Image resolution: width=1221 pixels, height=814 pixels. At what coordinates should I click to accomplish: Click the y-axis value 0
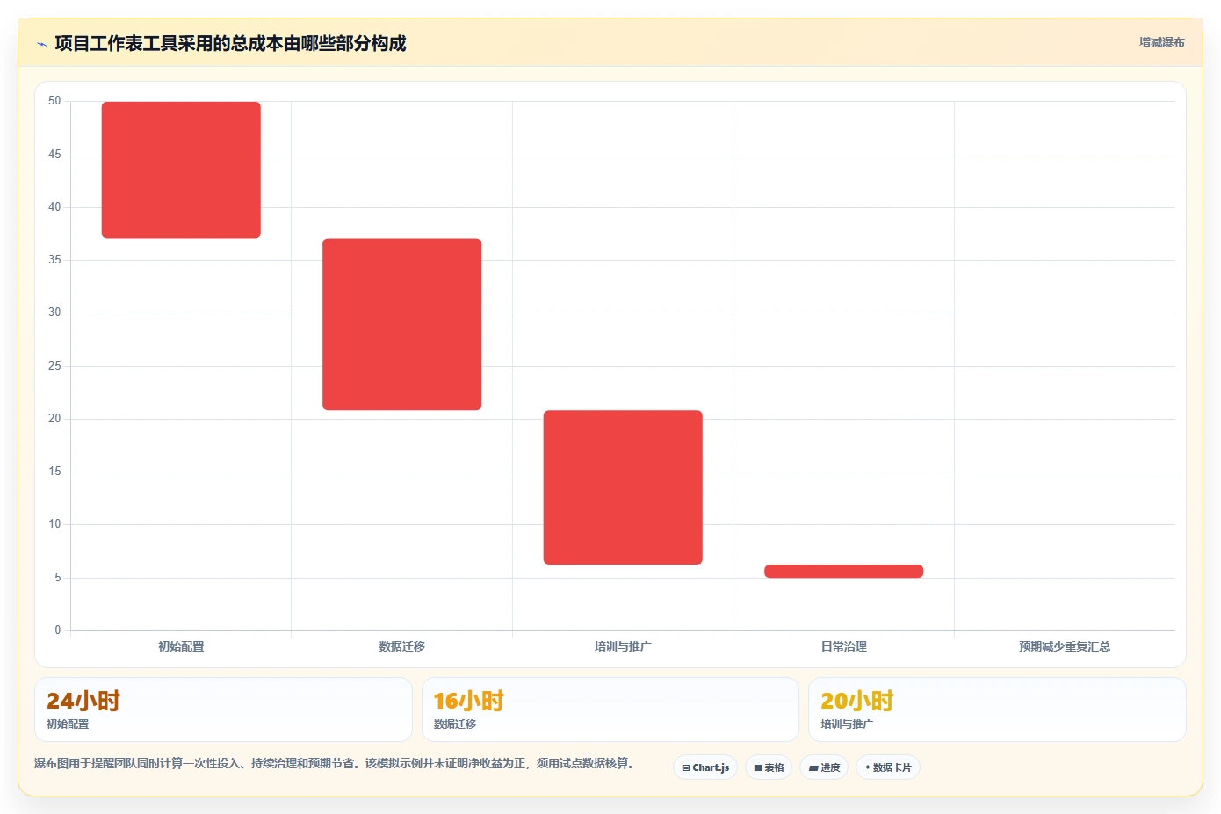(x=58, y=630)
